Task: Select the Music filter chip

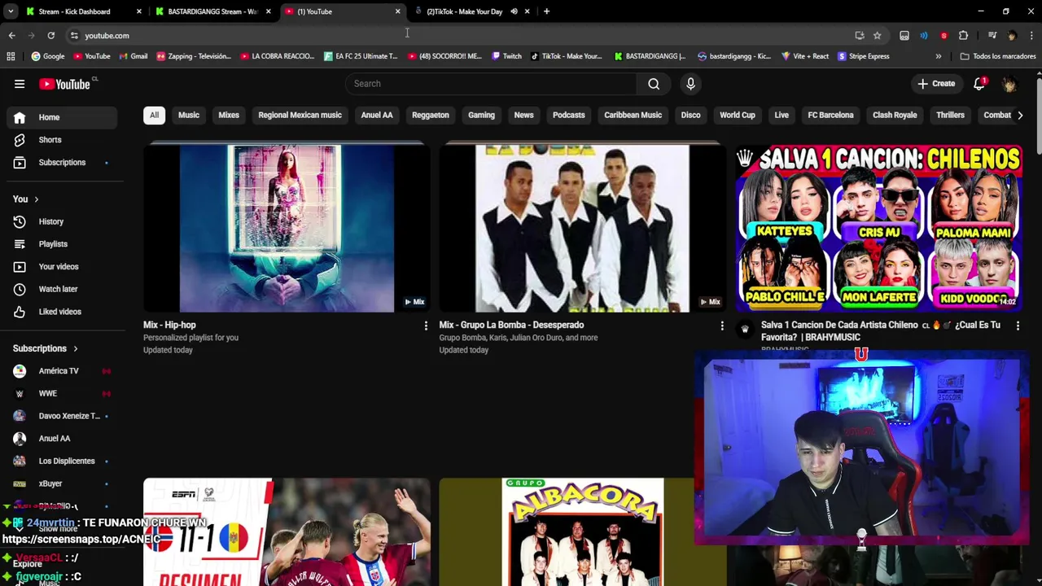Action: pos(189,115)
